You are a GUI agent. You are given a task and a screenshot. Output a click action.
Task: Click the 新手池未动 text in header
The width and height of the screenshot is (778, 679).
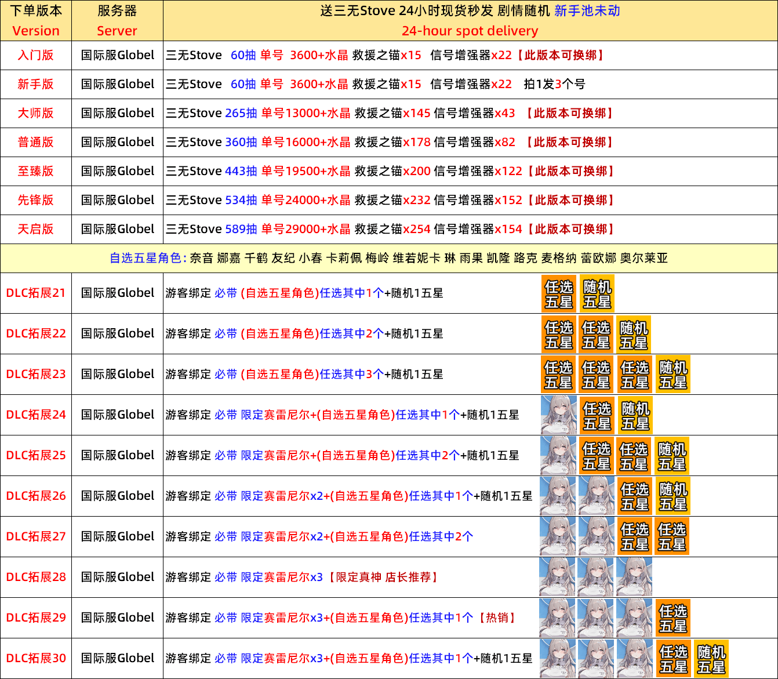587,11
